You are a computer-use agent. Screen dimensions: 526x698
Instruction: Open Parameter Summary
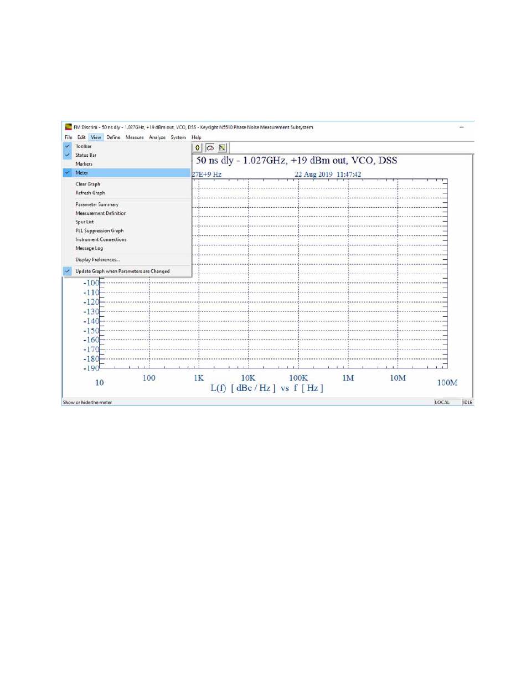pos(126,204)
